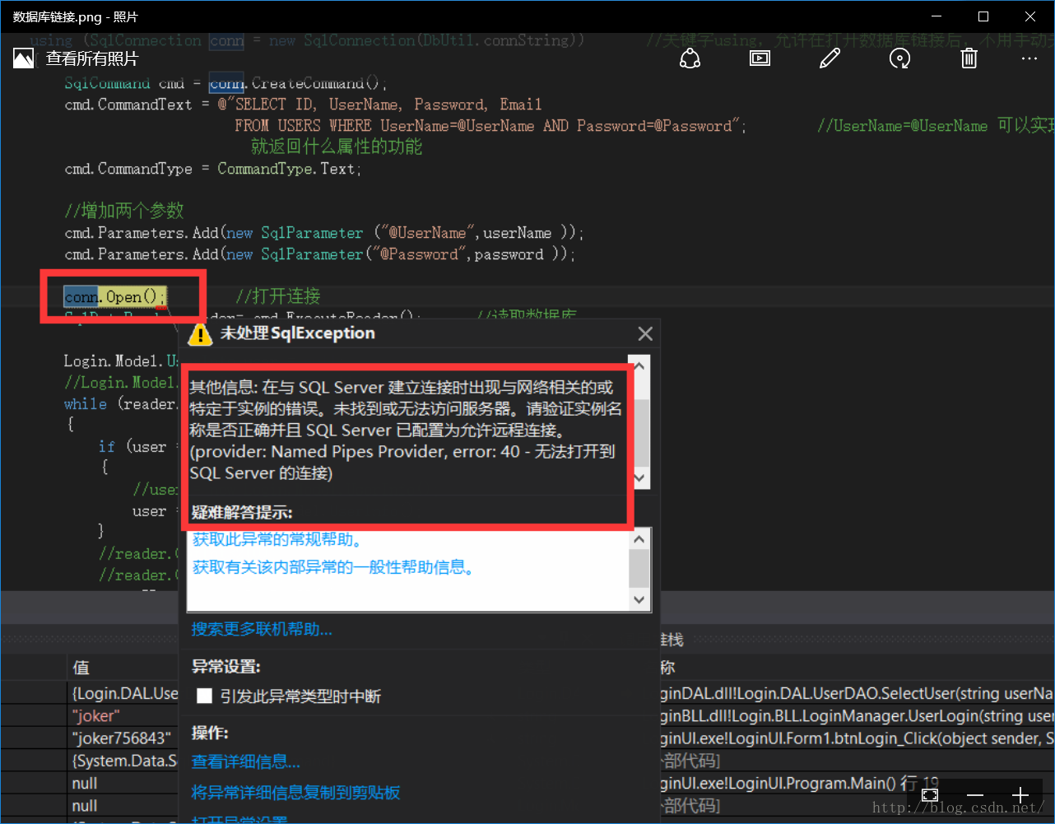Image resolution: width=1055 pixels, height=824 pixels.
Task: Select the "joker756843" value row
Action: coord(122,738)
